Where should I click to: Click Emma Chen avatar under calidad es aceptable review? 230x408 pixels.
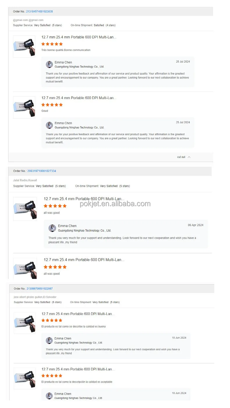tap(49, 396)
